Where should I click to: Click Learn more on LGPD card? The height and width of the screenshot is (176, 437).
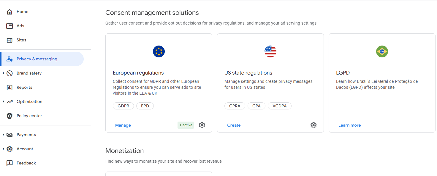pos(349,125)
